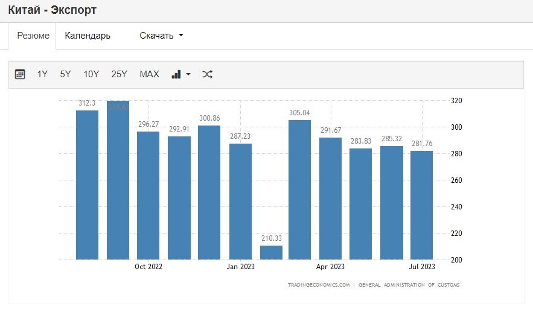Click the 320 y-axis value

tap(456, 101)
